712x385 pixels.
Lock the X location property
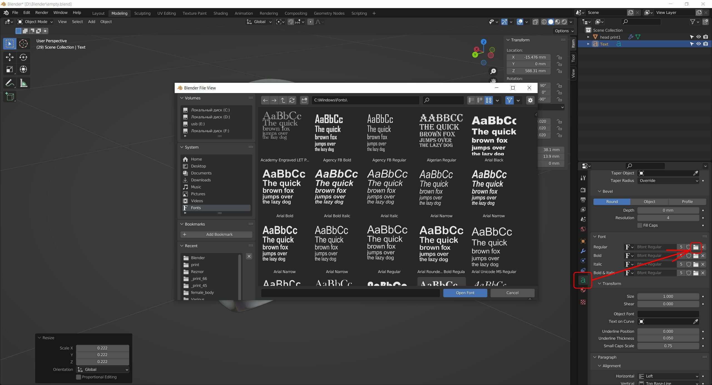tap(559, 57)
